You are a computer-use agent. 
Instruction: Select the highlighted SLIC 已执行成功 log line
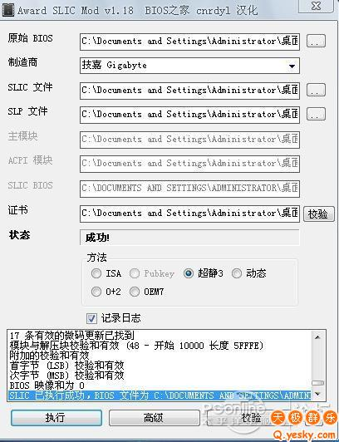click(160, 395)
